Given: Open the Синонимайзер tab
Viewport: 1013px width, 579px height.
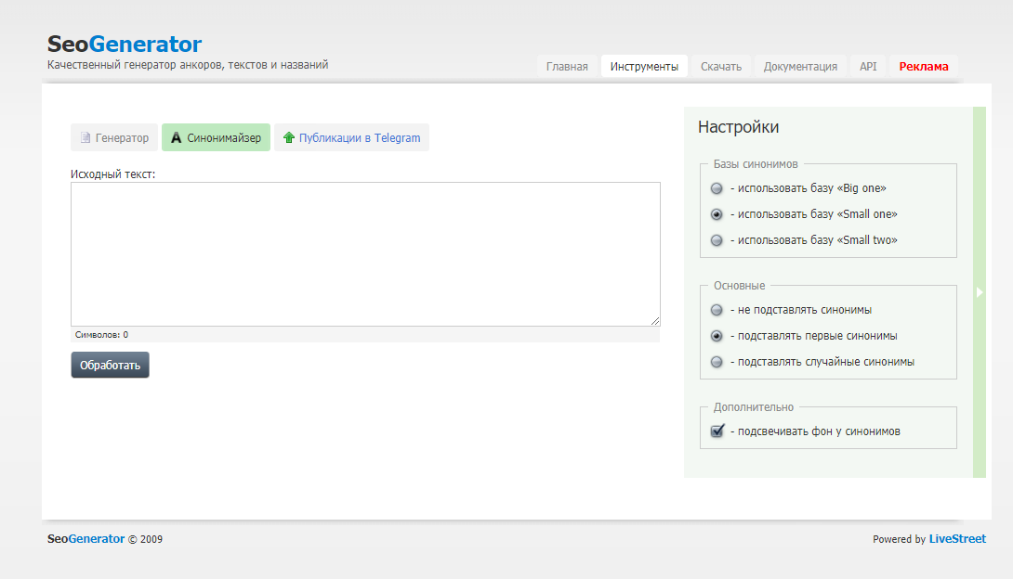Looking at the screenshot, I should coord(216,137).
